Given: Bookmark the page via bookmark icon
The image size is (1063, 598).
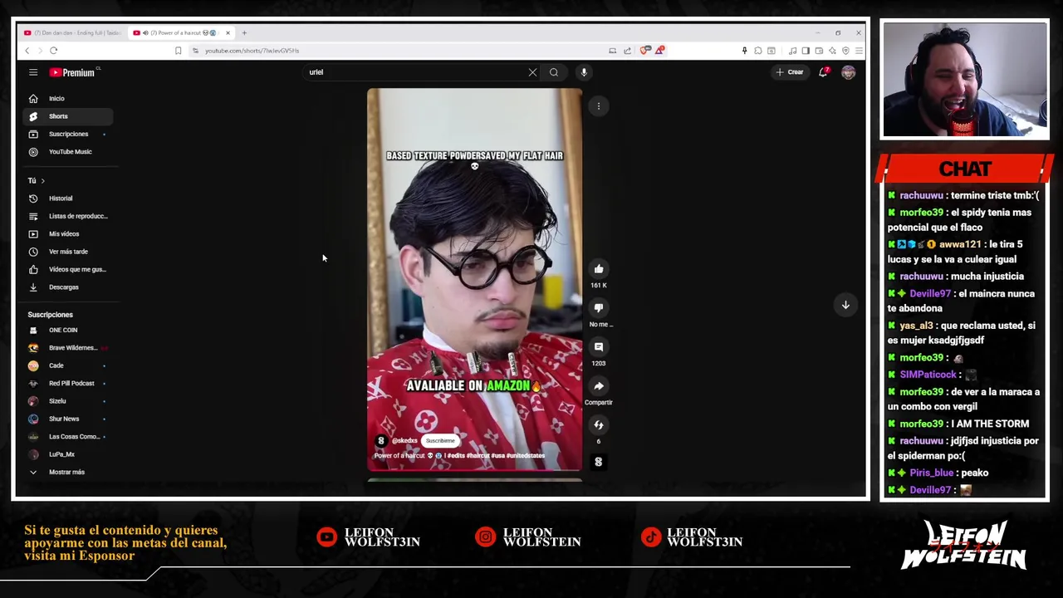Looking at the screenshot, I should pyautogui.click(x=178, y=51).
